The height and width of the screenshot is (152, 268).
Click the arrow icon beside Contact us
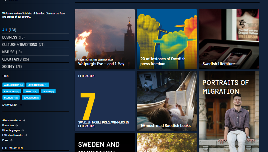[x=17, y=125]
